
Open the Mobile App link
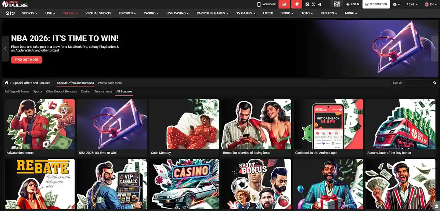coord(267,4)
